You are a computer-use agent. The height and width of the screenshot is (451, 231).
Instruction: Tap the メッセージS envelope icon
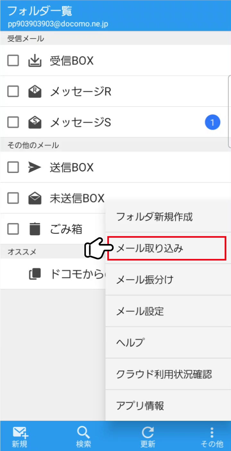click(35, 122)
